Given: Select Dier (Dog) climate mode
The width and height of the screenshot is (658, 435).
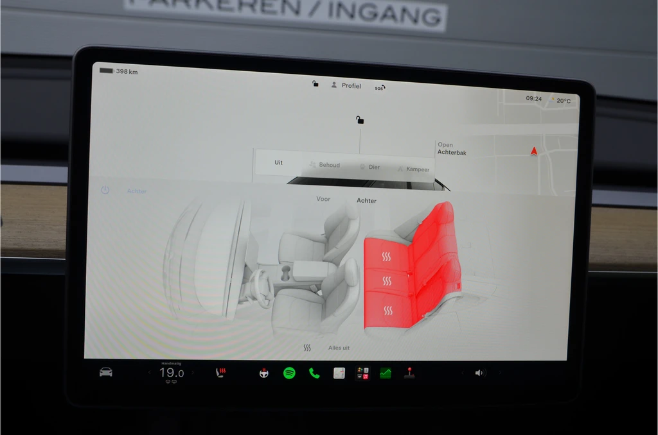Looking at the screenshot, I should (x=369, y=167).
